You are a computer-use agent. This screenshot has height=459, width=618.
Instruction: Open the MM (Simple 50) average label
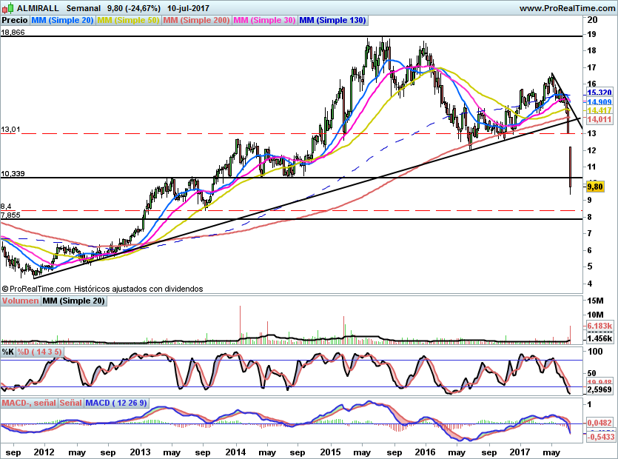click(128, 21)
